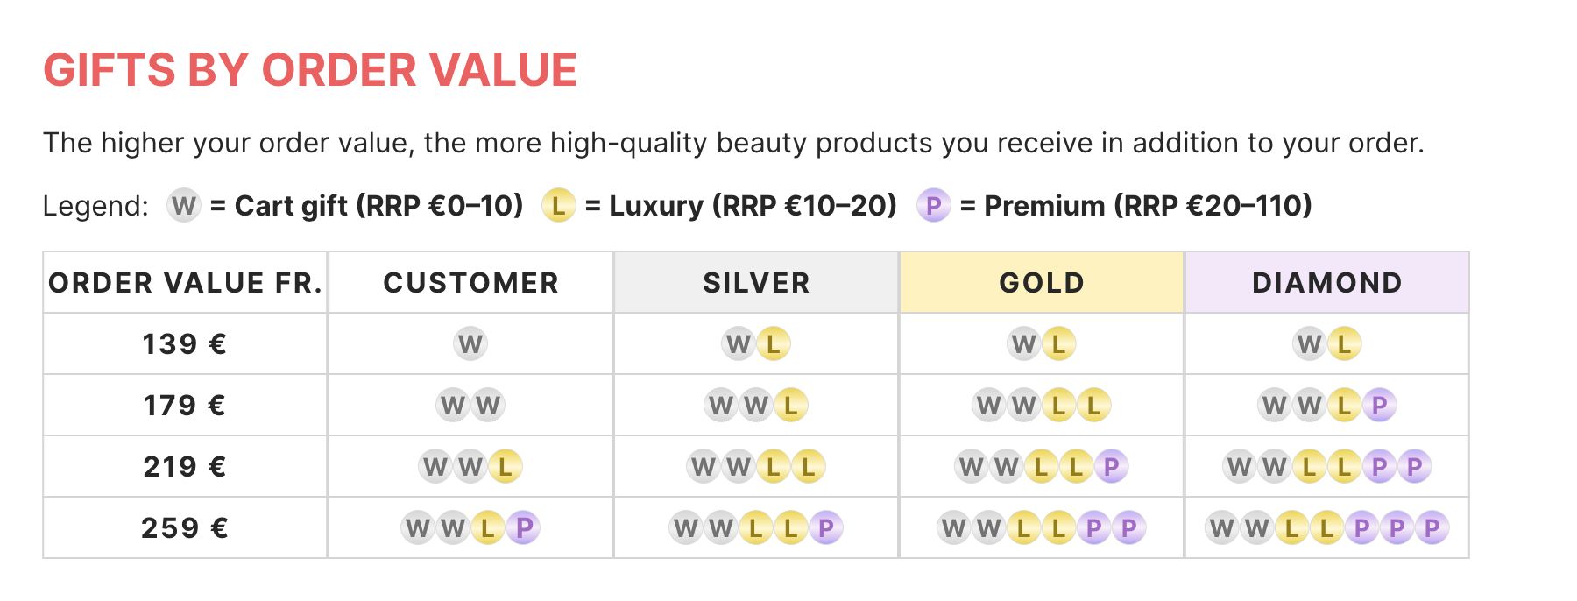1577x601 pixels.
Task: Click the purple P Premium legend icon
Action: (x=933, y=206)
